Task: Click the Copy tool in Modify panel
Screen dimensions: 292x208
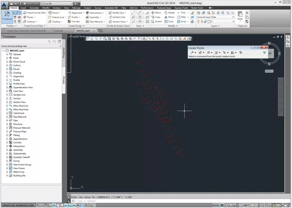Action: (157, 17)
